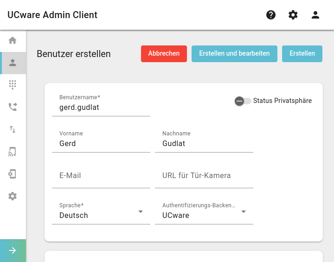The image size is (334, 262).
Task: Click the Abbrechen button
Action: 164,54
